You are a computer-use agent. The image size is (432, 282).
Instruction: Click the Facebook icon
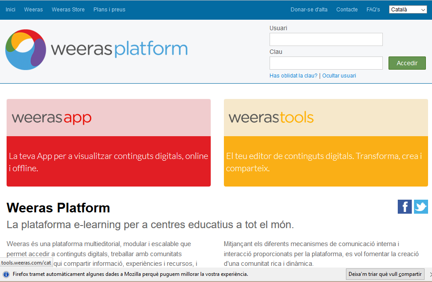click(x=404, y=207)
